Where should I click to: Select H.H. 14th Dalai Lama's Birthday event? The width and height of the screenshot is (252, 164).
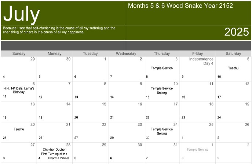click(19, 90)
